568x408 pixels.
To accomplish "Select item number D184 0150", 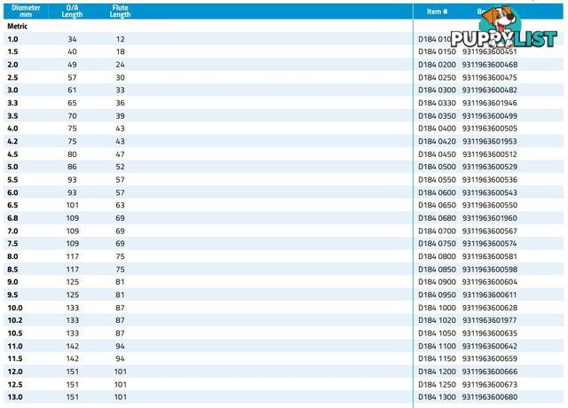I will 437,51.
